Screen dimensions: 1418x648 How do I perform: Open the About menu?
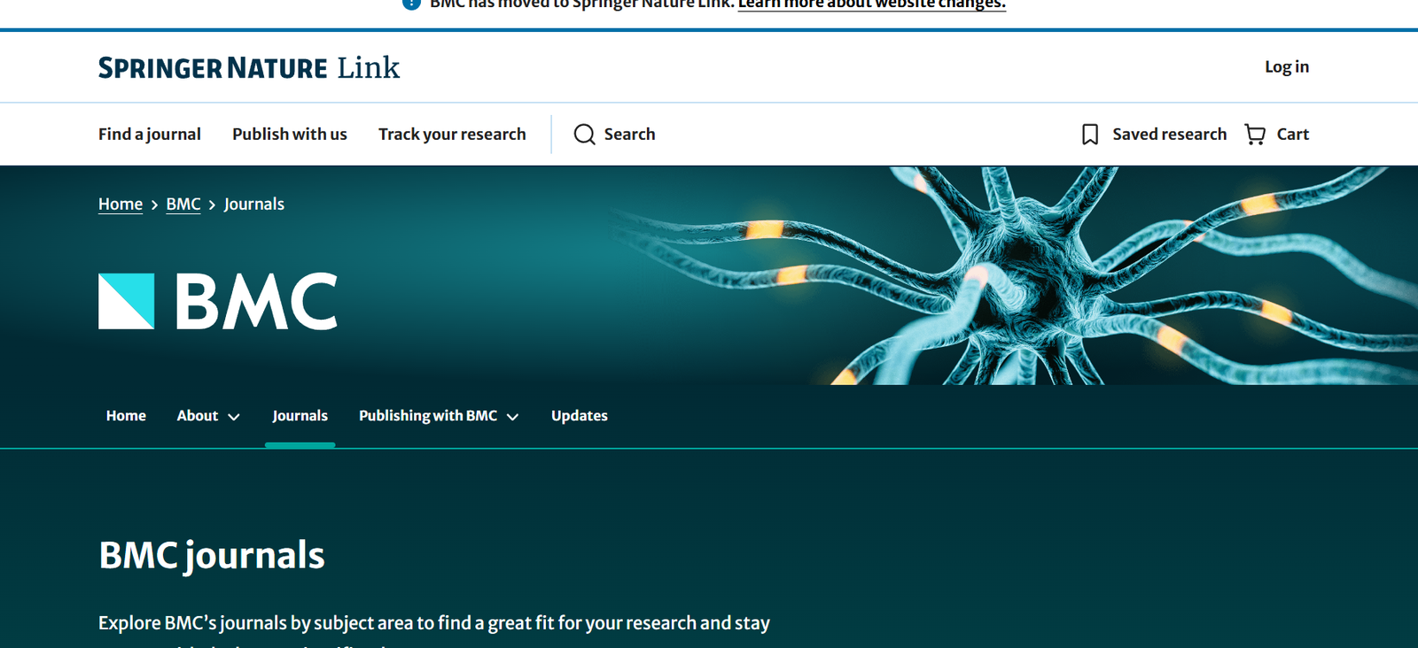(198, 416)
